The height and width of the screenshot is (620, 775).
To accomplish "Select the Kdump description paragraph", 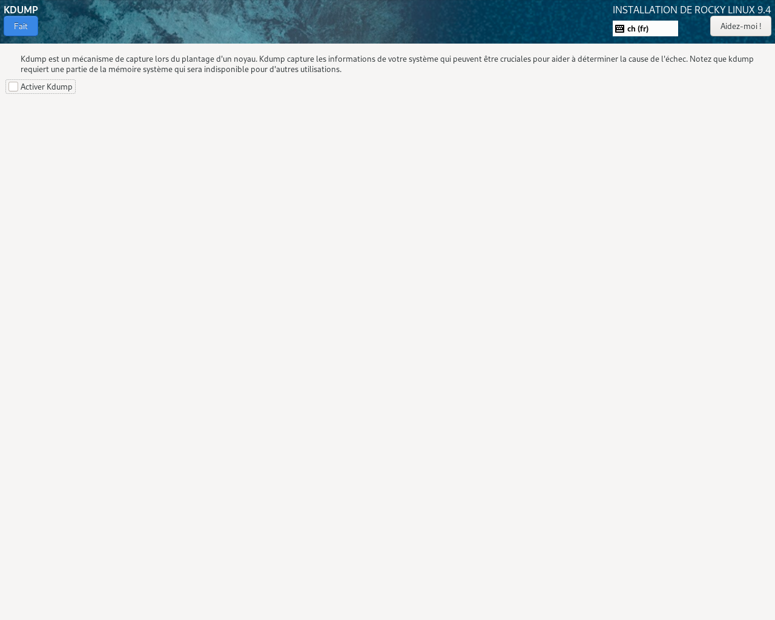I will 387,63.
